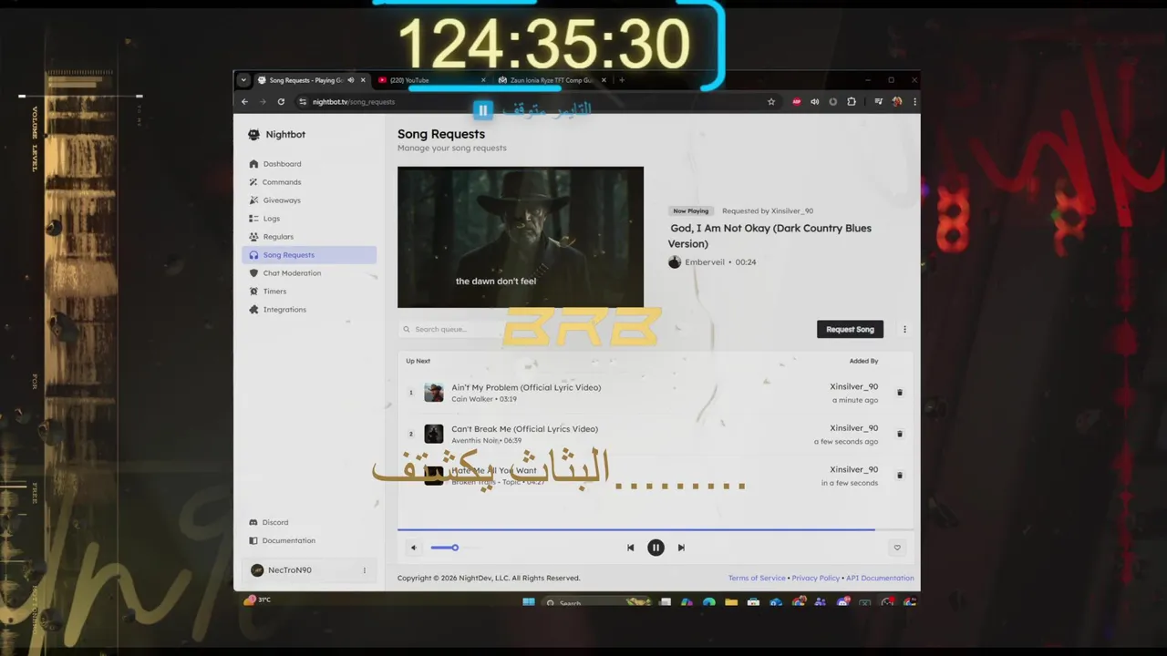Click the browser back arrow
The width and height of the screenshot is (1167, 656).
(244, 102)
